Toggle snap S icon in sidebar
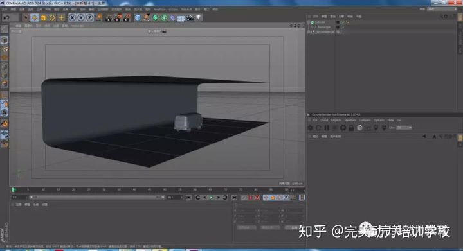This screenshot has width=463, height=251. tap(4, 112)
